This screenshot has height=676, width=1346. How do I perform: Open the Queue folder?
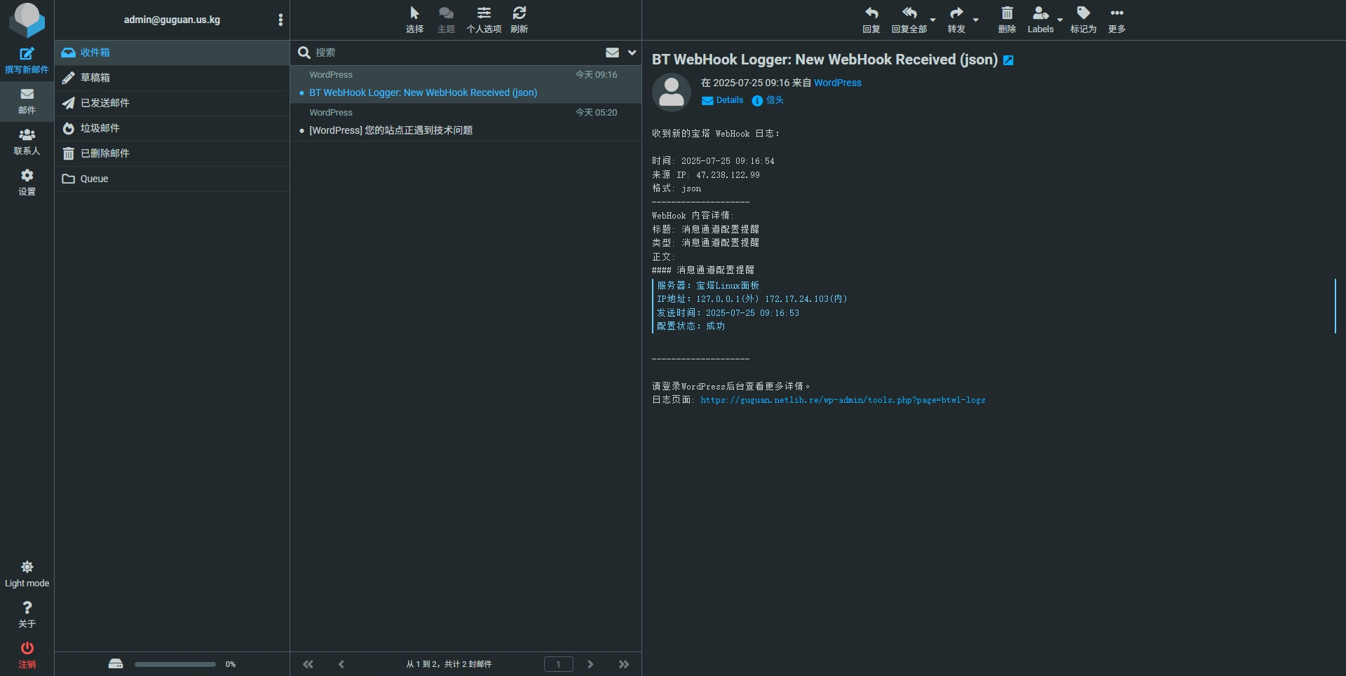click(172, 179)
